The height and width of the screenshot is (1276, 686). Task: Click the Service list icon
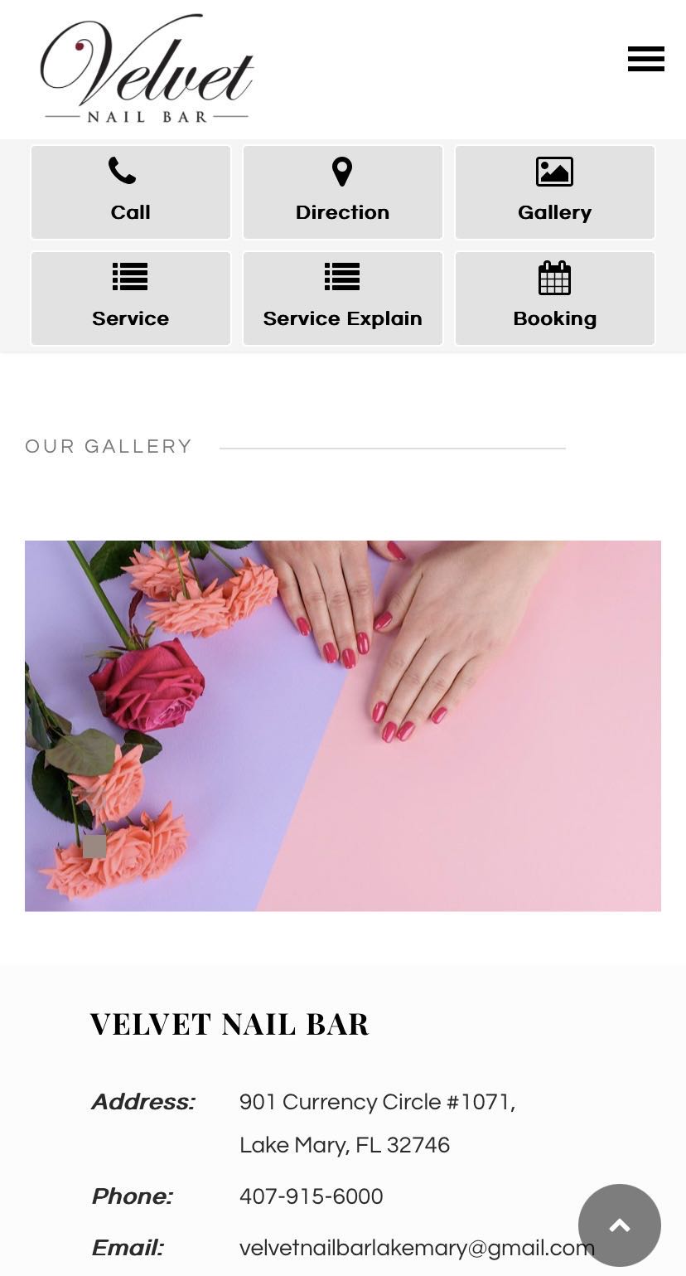(130, 277)
